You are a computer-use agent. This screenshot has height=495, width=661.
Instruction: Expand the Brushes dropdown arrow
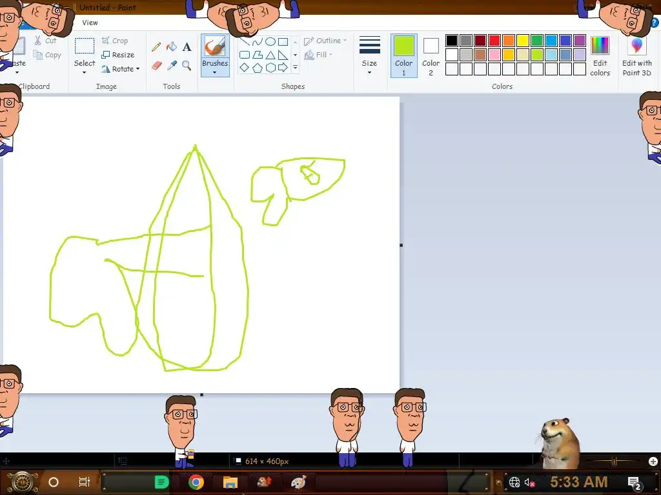[215, 73]
